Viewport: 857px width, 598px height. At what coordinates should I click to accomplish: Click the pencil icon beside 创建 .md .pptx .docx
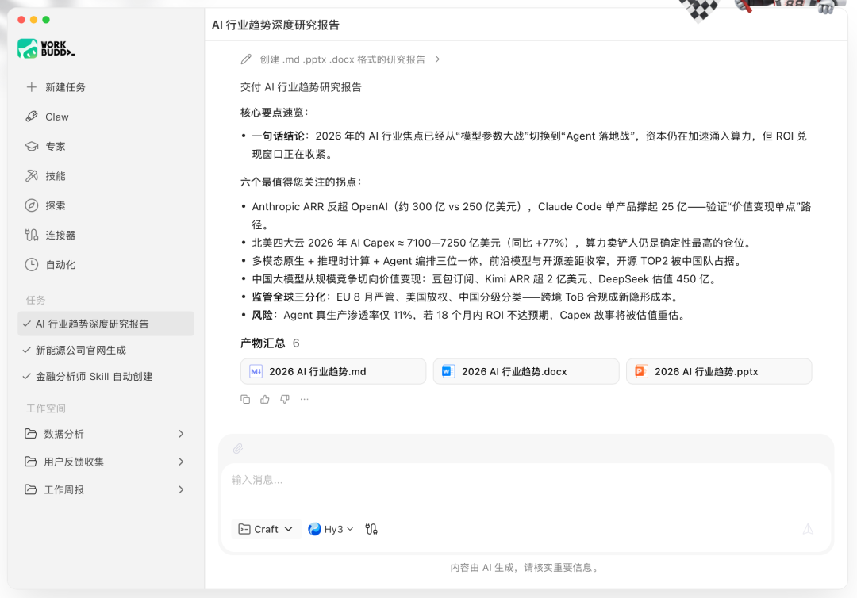246,59
